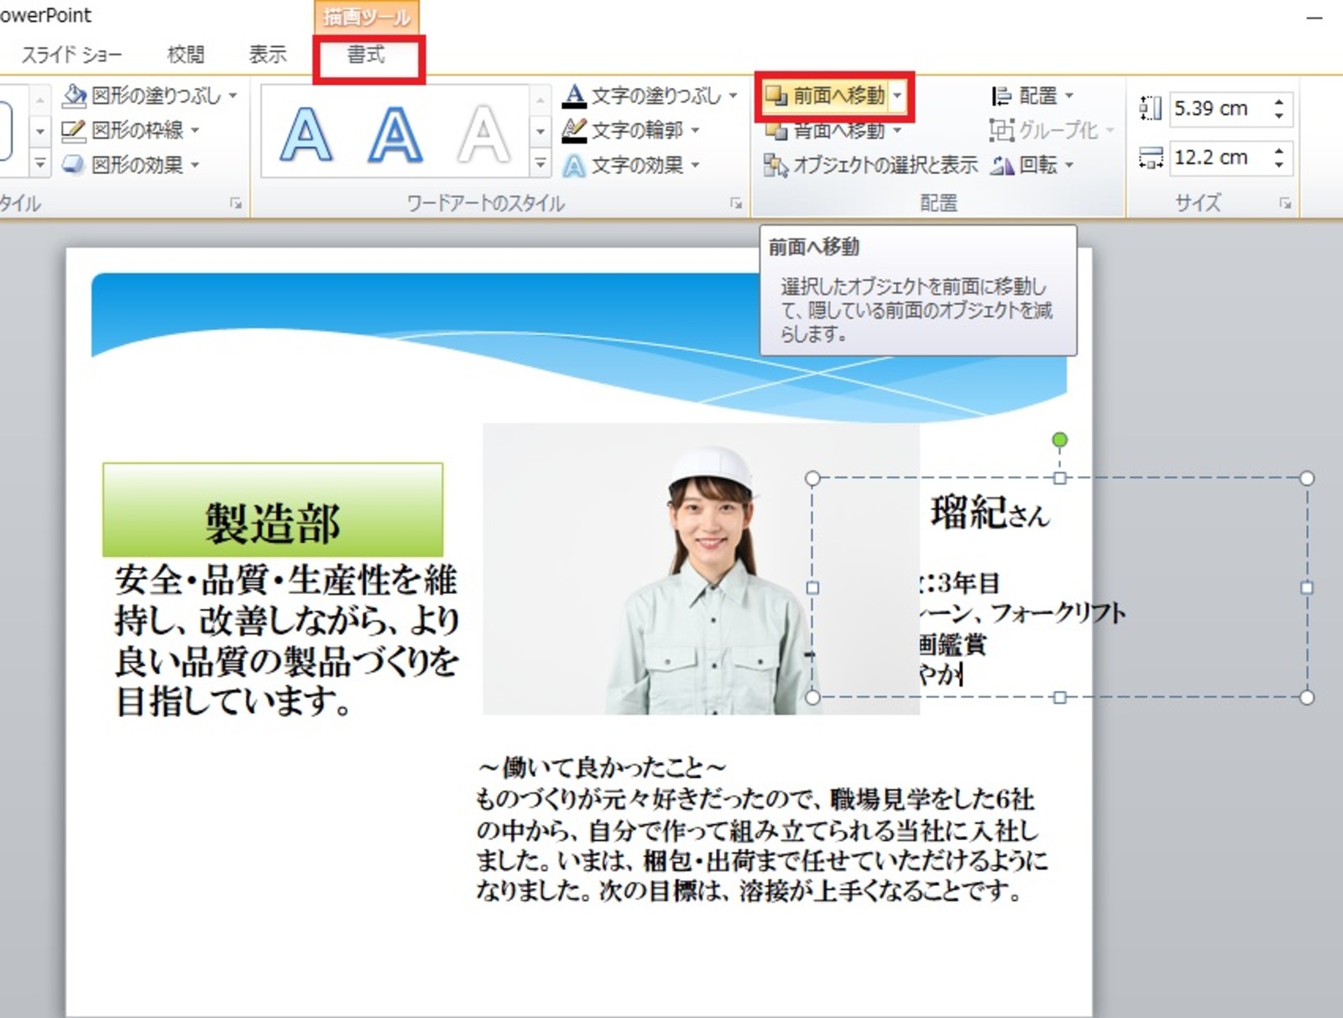Expand the 前面へ移動 dropdown arrow

point(897,96)
